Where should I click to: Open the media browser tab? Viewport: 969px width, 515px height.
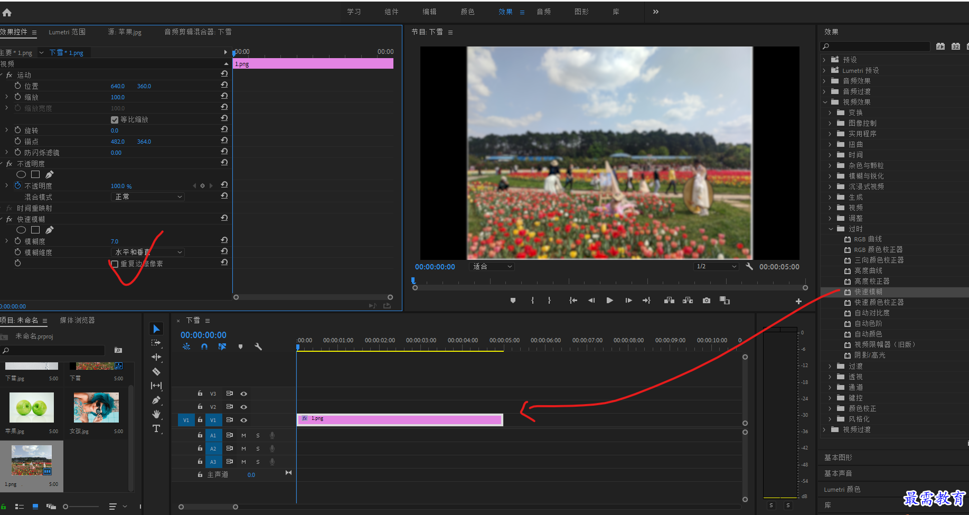click(77, 321)
